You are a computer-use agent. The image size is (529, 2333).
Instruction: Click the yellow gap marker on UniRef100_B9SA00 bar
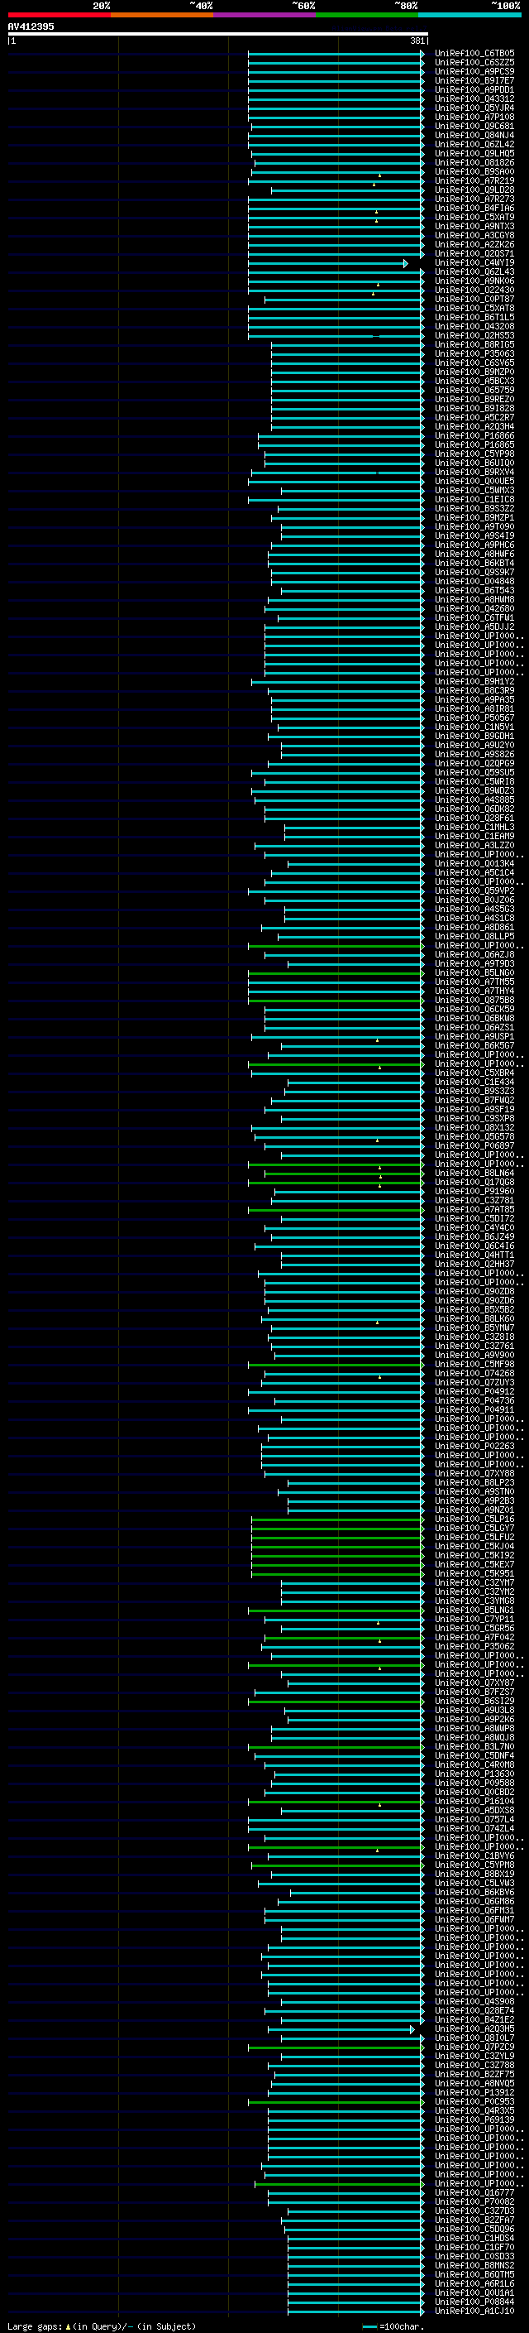(379, 175)
